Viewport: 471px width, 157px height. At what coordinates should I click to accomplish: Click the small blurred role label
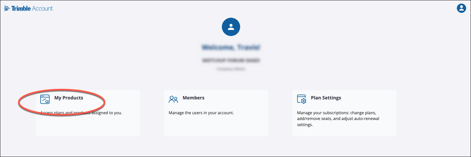[231, 69]
